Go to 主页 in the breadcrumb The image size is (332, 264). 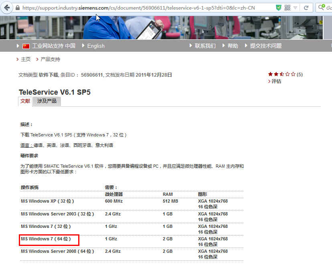26,59
